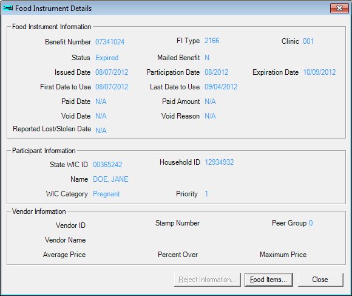Close the window with the red X
352x296 pixels.
point(339,9)
